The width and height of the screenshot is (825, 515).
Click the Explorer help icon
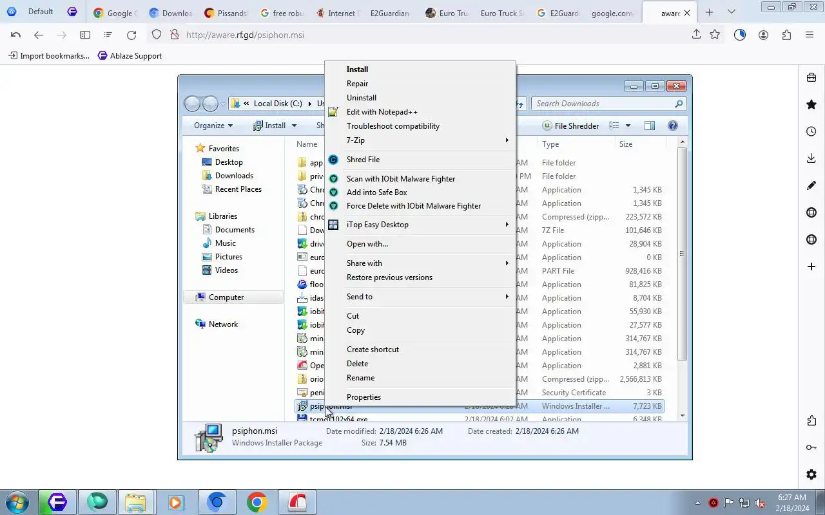click(673, 126)
